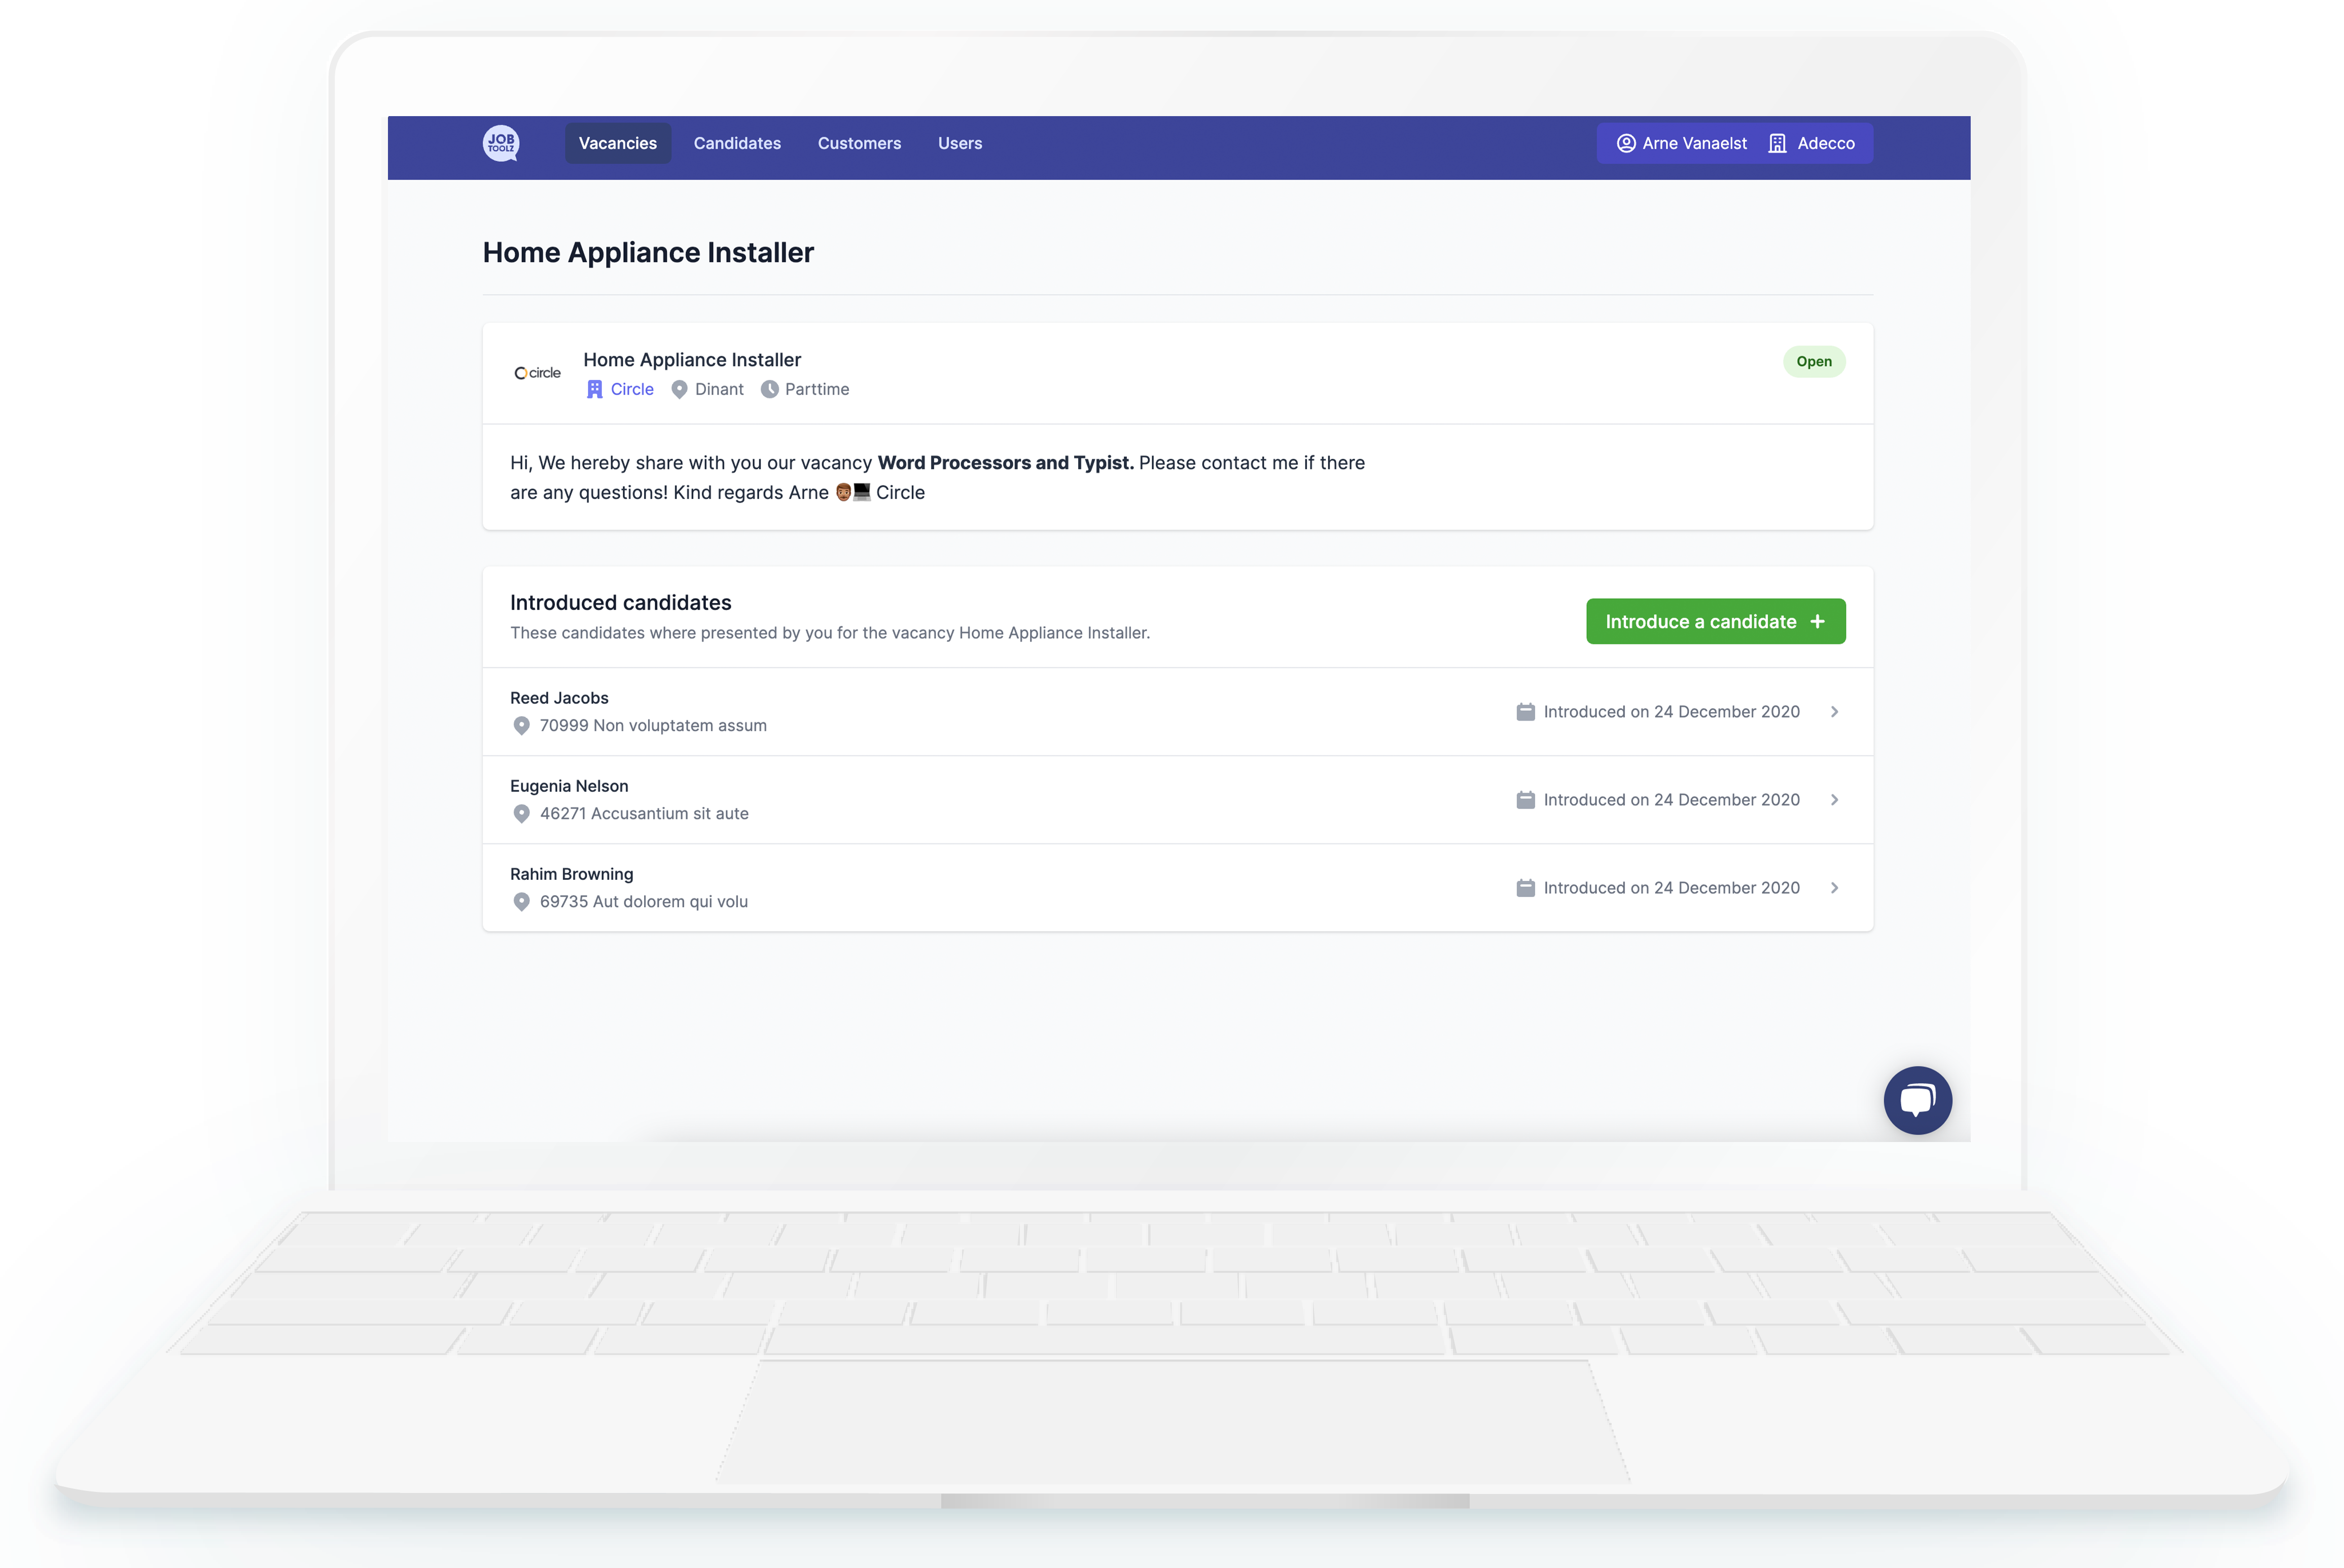Open the Customers menu item
This screenshot has width=2344, height=1568.
859,143
